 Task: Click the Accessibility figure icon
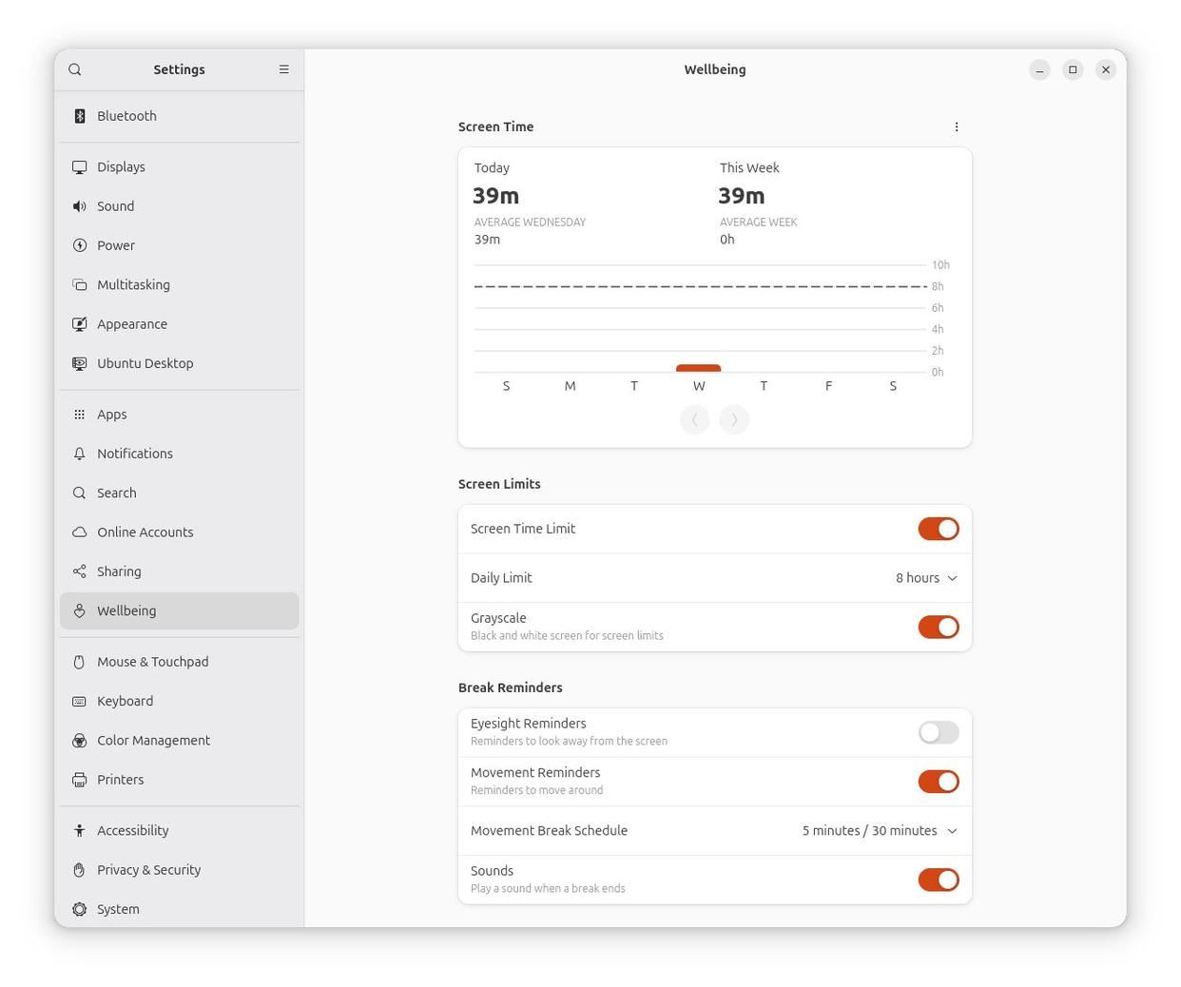pyautogui.click(x=80, y=831)
